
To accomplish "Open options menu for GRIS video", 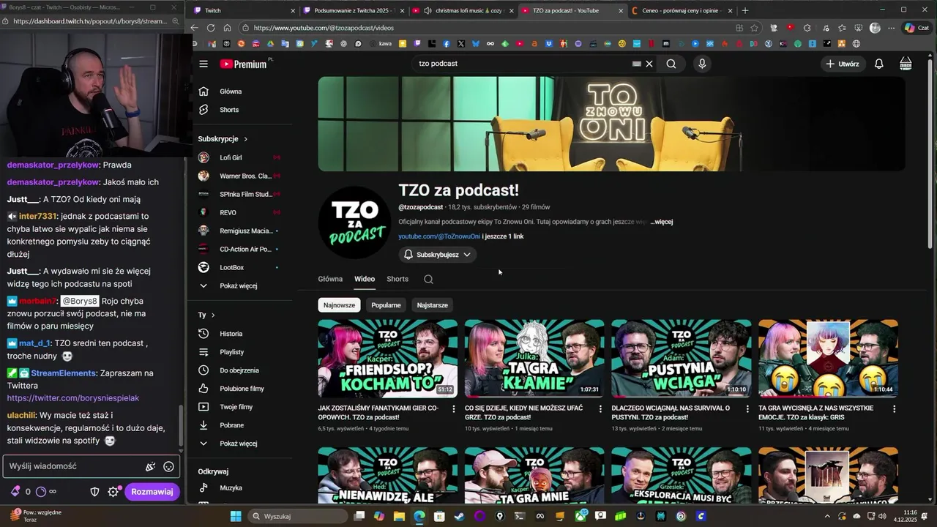I will click(x=894, y=409).
